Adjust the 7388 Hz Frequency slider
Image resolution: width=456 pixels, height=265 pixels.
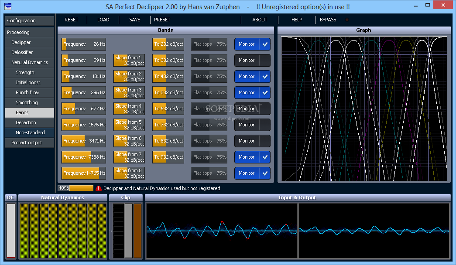coord(84,157)
